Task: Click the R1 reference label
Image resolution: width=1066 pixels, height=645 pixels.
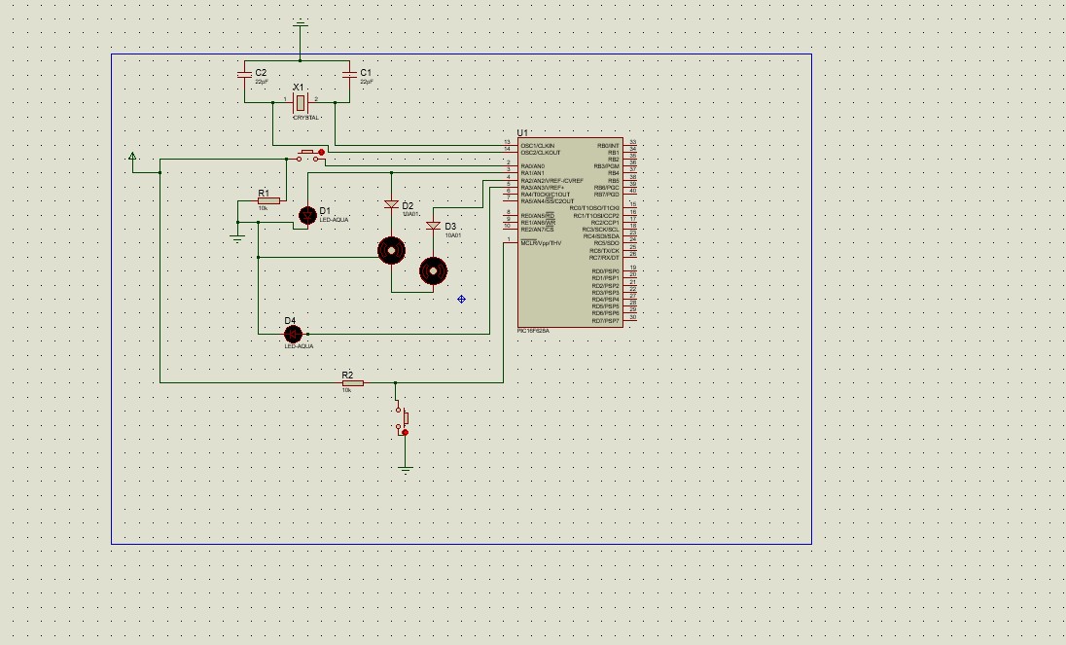Action: tap(264, 194)
